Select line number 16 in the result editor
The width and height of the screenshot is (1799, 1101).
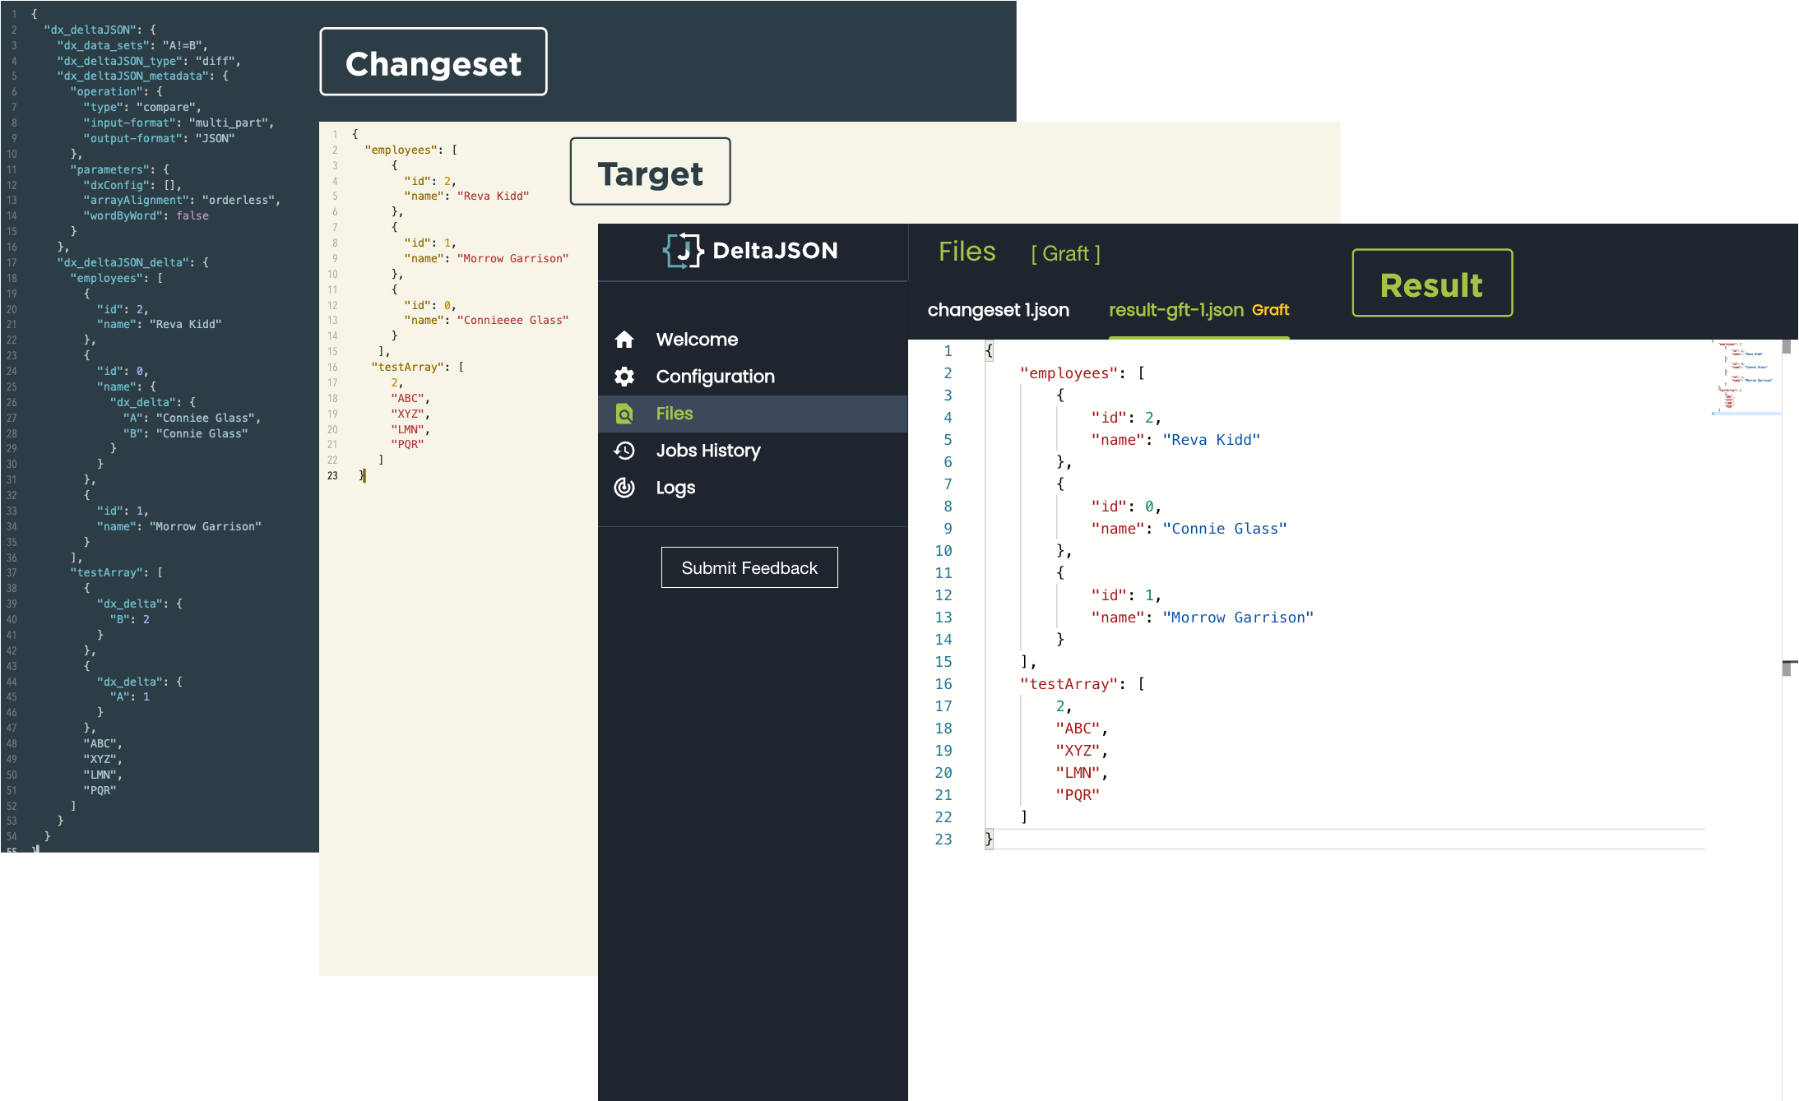point(944,683)
